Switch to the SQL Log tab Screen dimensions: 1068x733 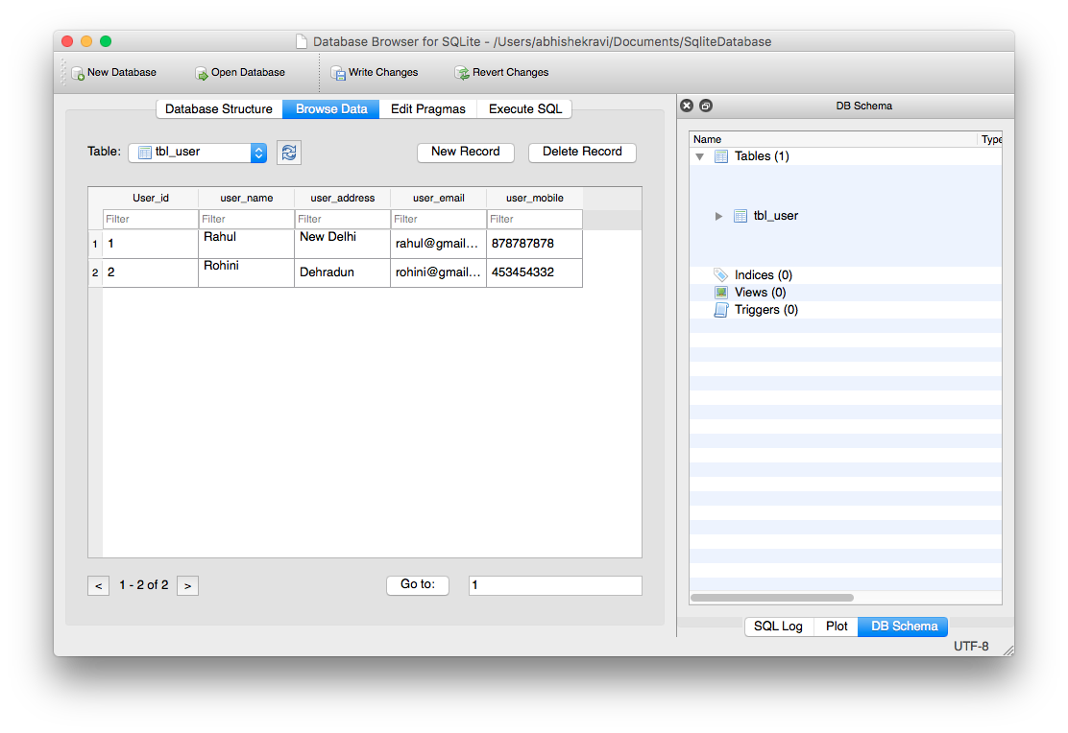(778, 627)
